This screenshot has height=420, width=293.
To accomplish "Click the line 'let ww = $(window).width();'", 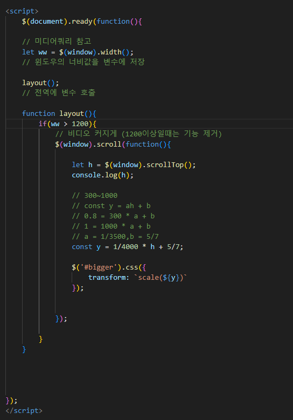I will (x=78, y=52).
